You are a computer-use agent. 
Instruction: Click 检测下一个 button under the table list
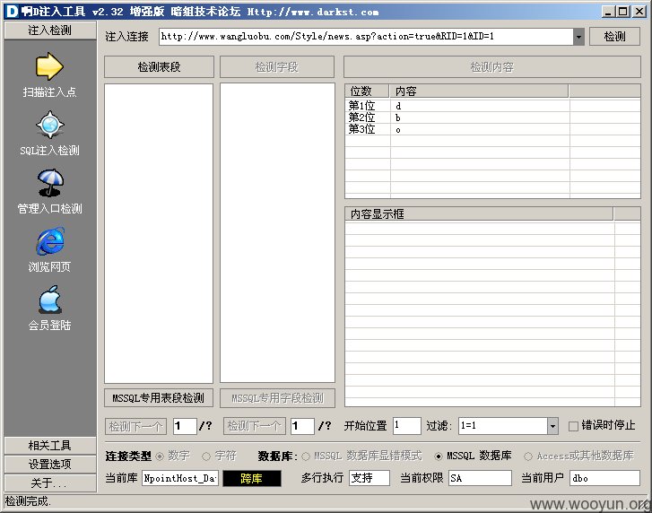[x=135, y=426]
